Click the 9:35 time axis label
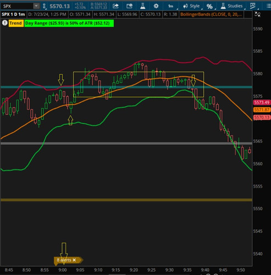Viewport: 271px width, 275px height. pyautogui.click(x=187, y=270)
